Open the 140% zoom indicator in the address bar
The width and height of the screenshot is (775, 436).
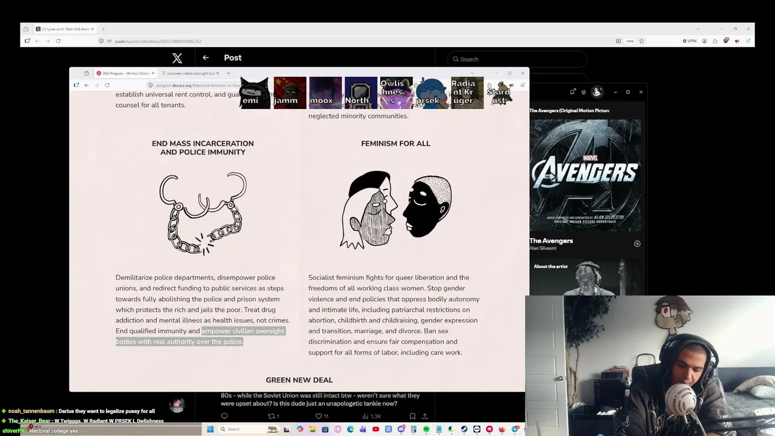(x=630, y=41)
